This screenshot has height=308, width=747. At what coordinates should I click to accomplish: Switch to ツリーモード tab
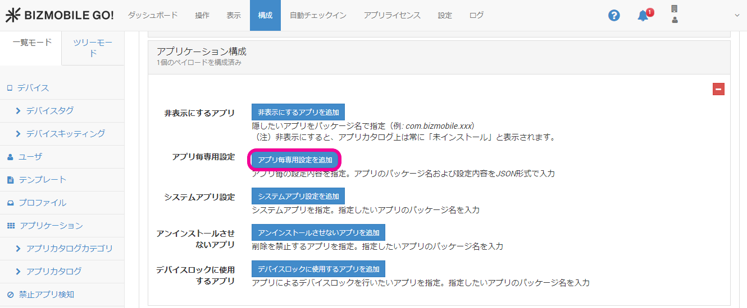tap(93, 48)
